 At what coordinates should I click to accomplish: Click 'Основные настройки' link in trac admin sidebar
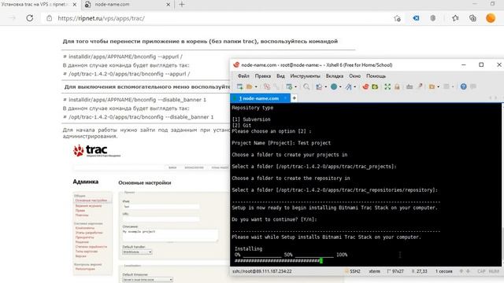91,200
